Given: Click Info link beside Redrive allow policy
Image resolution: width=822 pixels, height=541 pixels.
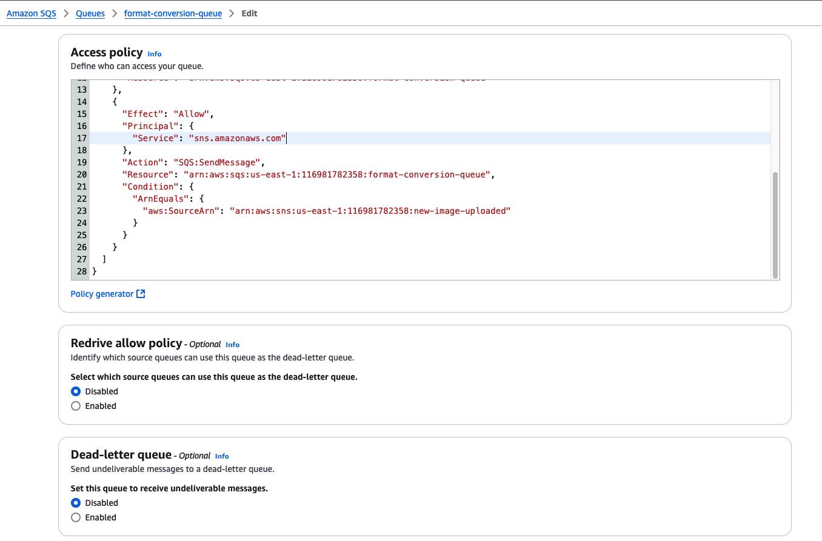Looking at the screenshot, I should (233, 345).
